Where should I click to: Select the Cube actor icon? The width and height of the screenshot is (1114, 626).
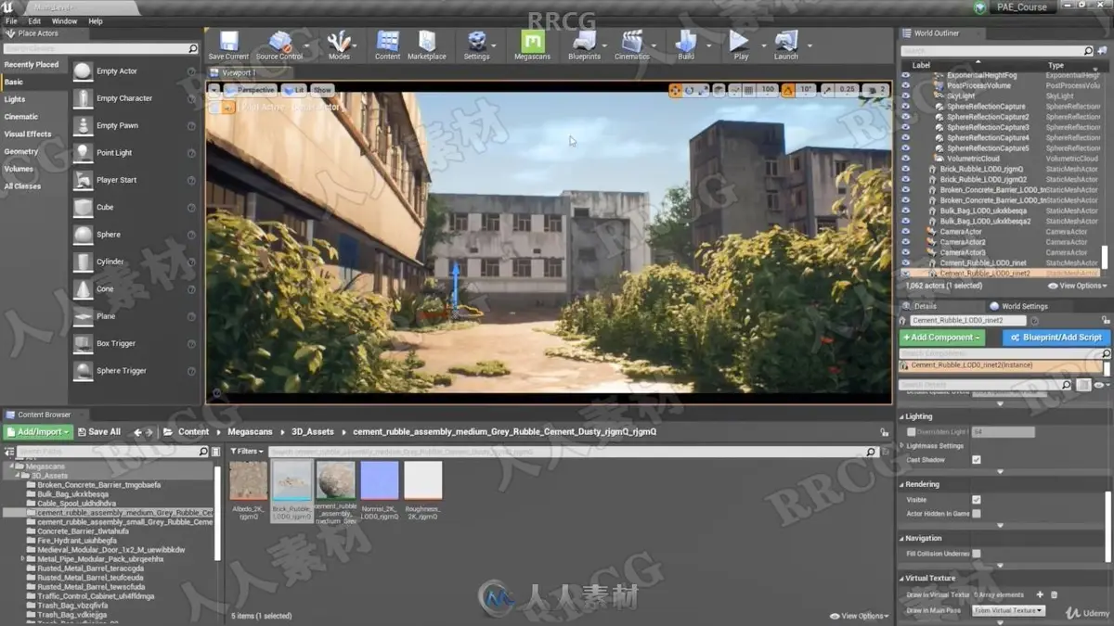click(83, 207)
